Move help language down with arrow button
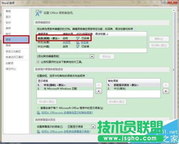The width and height of the screenshot is (179, 144). click(x=166, y=91)
